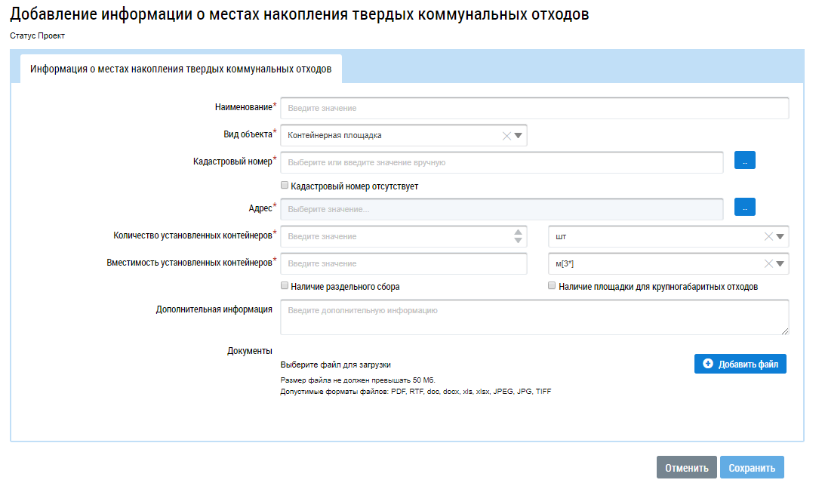
Task: Click the Сохранить button
Action: pos(752,468)
